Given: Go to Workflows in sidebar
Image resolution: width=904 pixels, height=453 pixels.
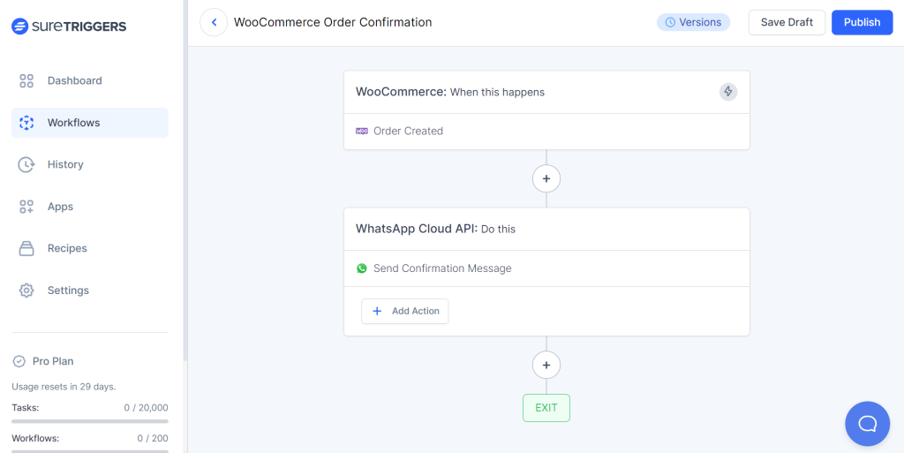Looking at the screenshot, I should (73, 123).
